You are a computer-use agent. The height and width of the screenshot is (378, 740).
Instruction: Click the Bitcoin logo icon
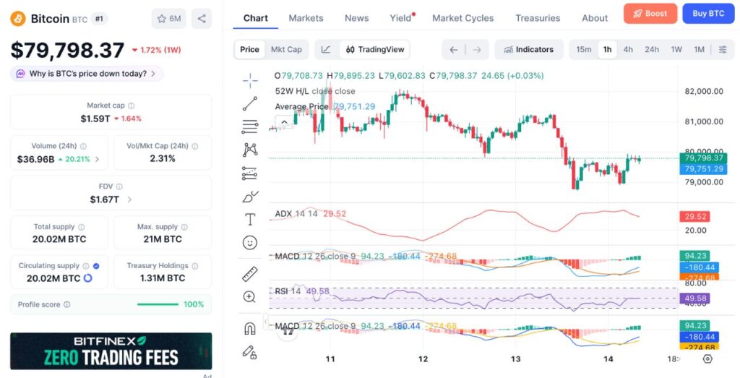[18, 18]
